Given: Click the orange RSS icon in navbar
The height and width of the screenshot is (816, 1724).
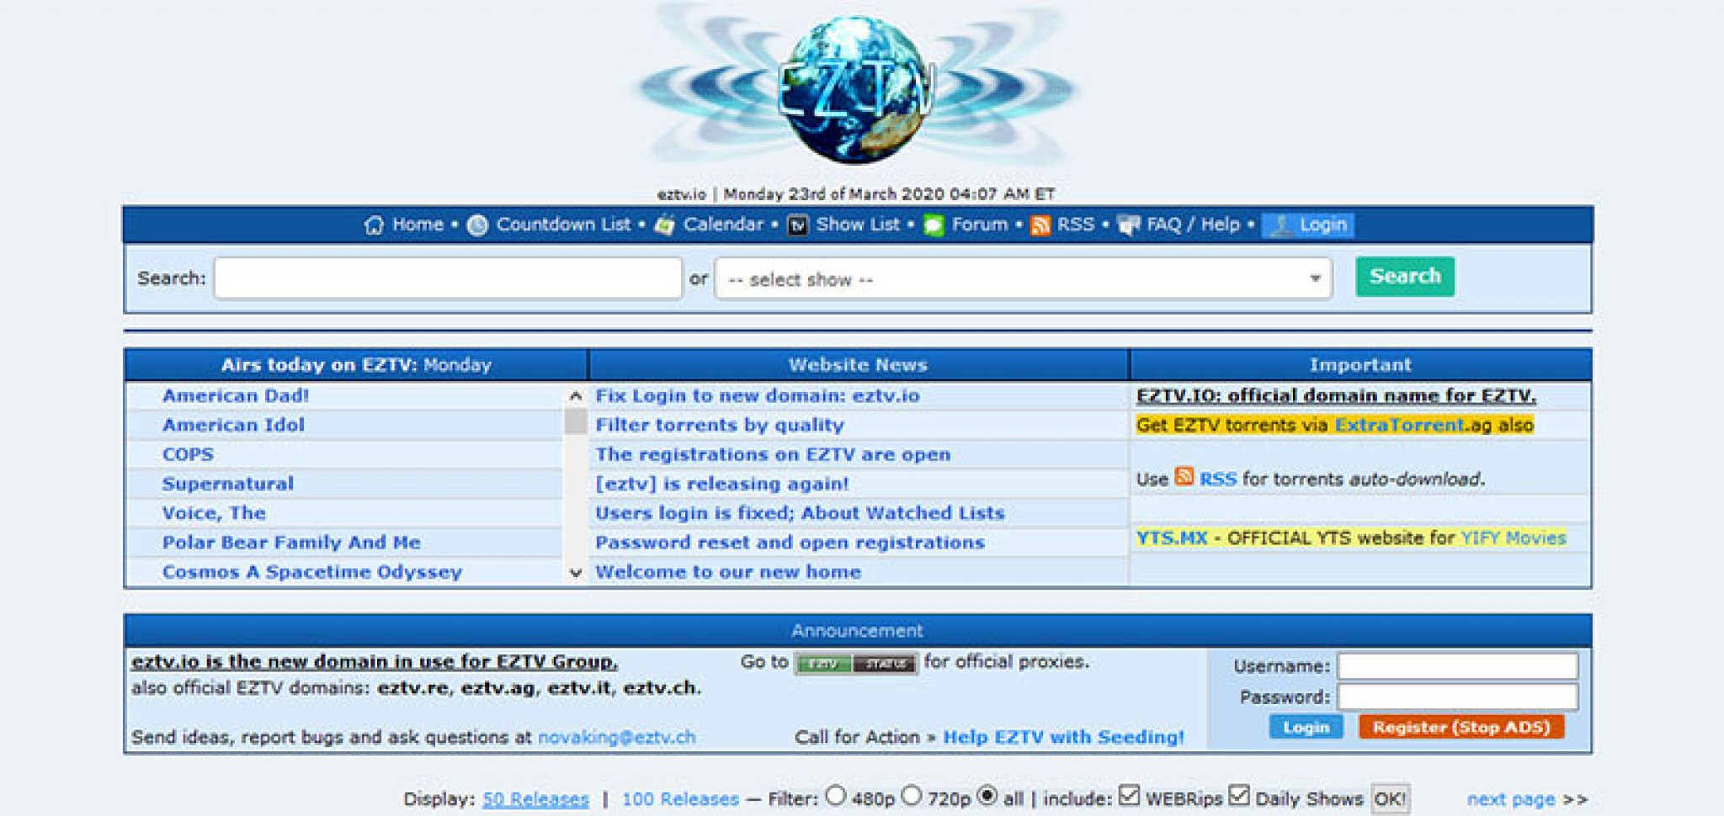Looking at the screenshot, I should (x=1040, y=225).
